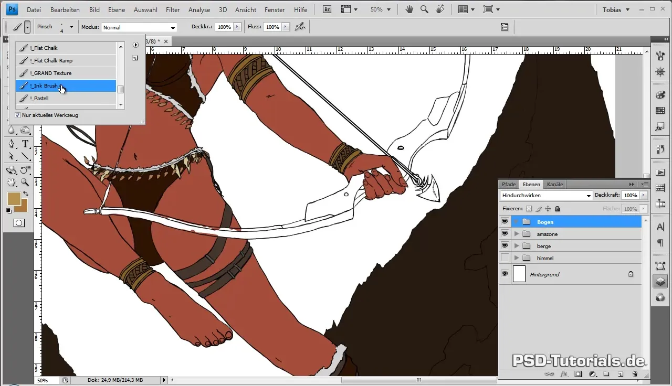Open Fluss flow slider arrow

285,27
